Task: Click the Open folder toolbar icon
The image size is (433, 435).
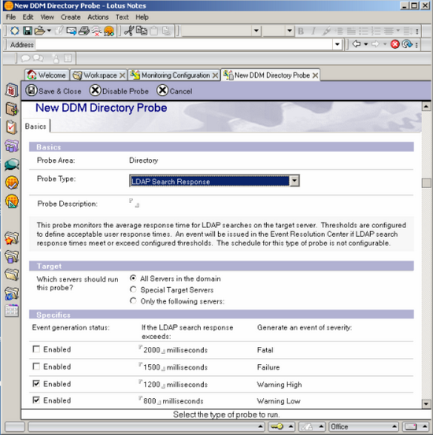Action: click(x=39, y=31)
